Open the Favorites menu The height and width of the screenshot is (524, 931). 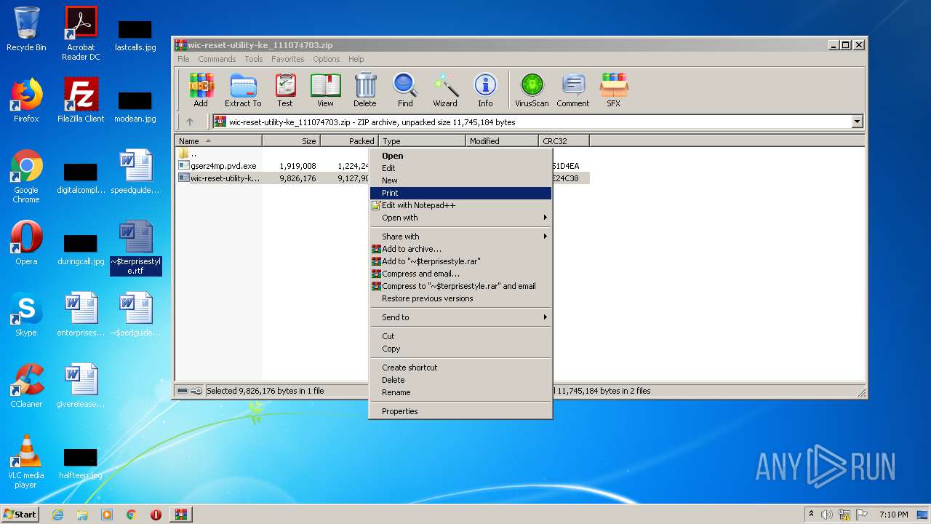click(x=288, y=59)
